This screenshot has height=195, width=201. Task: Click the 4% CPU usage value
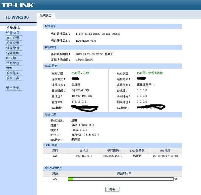[x=176, y=179]
